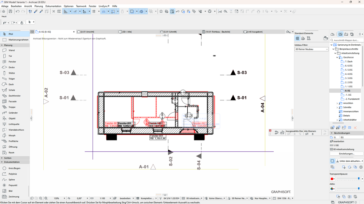The width and height of the screenshot is (364, 204).
Task: Click the Einstellungen... button
Action: [x=347, y=153]
